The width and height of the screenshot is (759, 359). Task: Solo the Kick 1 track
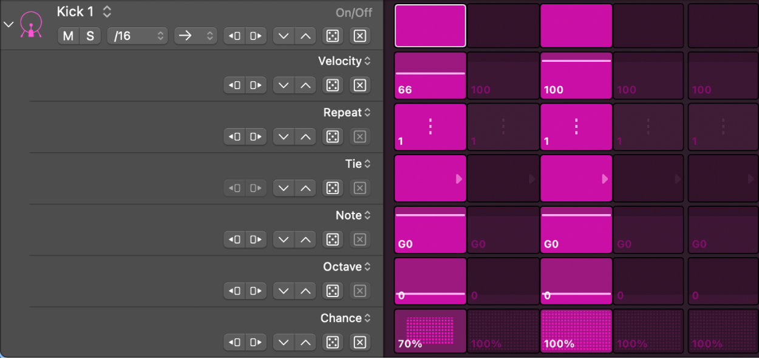pyautogui.click(x=89, y=36)
